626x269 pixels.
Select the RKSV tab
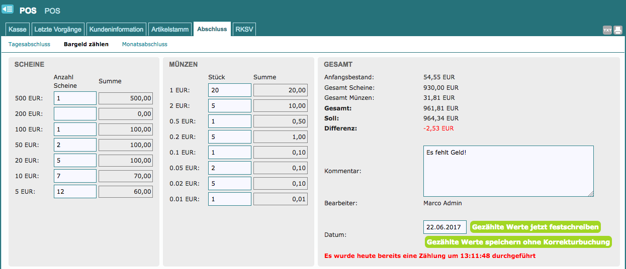(244, 29)
